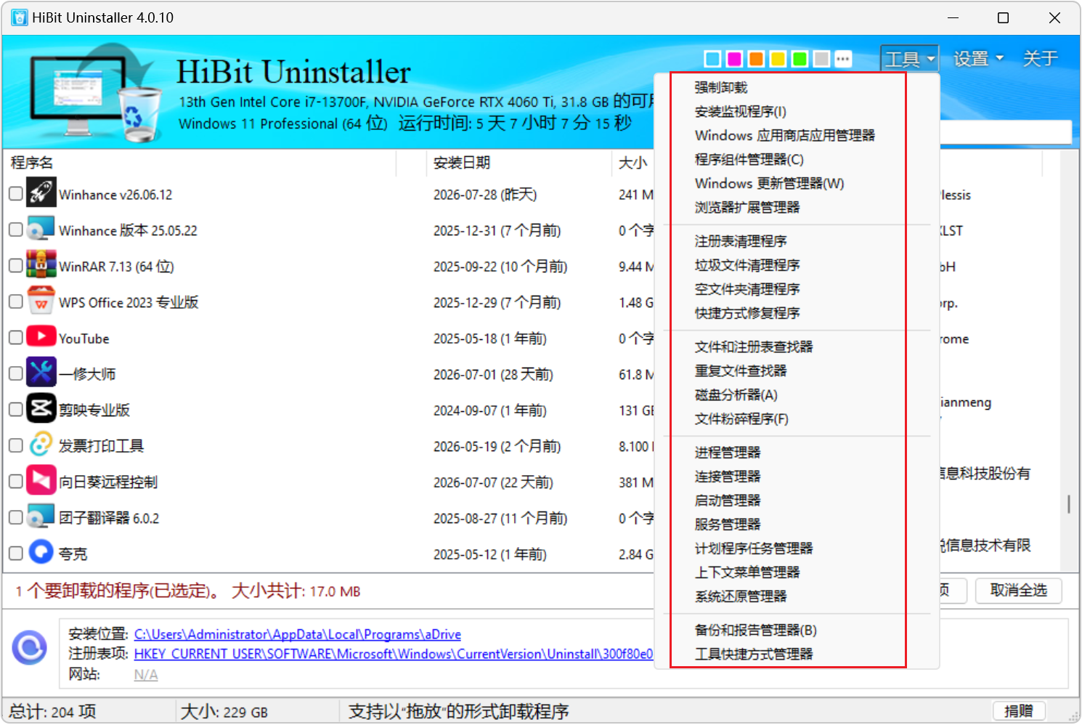Click the program list vertical scrollbar thumb

[1069, 504]
